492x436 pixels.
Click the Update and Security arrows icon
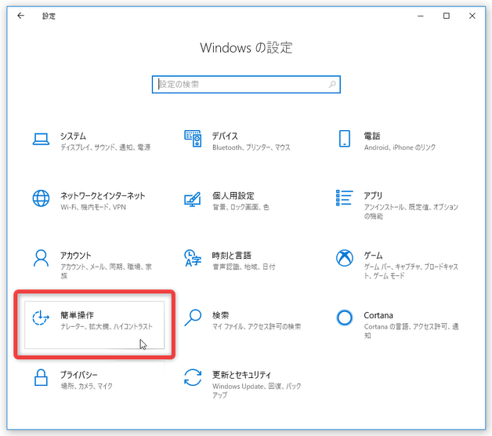[193, 377]
